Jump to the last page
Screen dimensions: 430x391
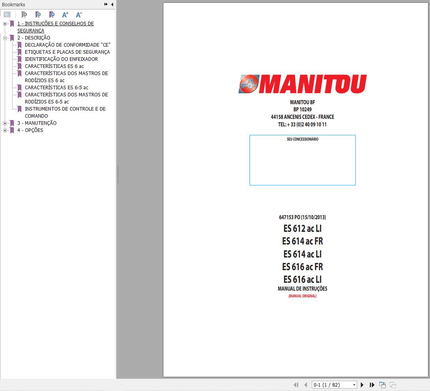372,385
